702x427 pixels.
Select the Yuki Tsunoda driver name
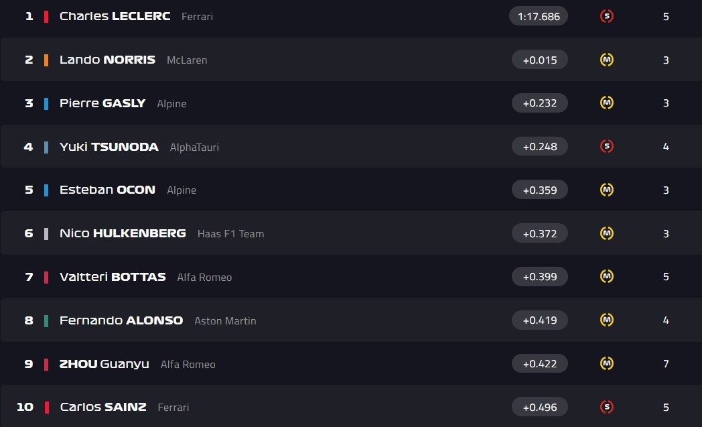click(x=109, y=147)
